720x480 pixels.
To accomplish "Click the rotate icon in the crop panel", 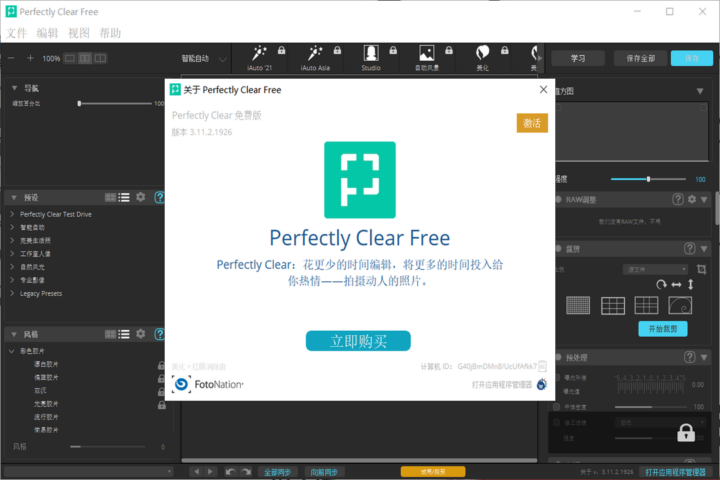I will click(x=661, y=285).
